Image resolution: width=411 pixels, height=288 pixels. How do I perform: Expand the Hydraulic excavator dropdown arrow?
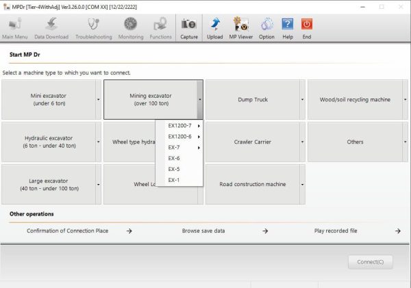(x=98, y=142)
